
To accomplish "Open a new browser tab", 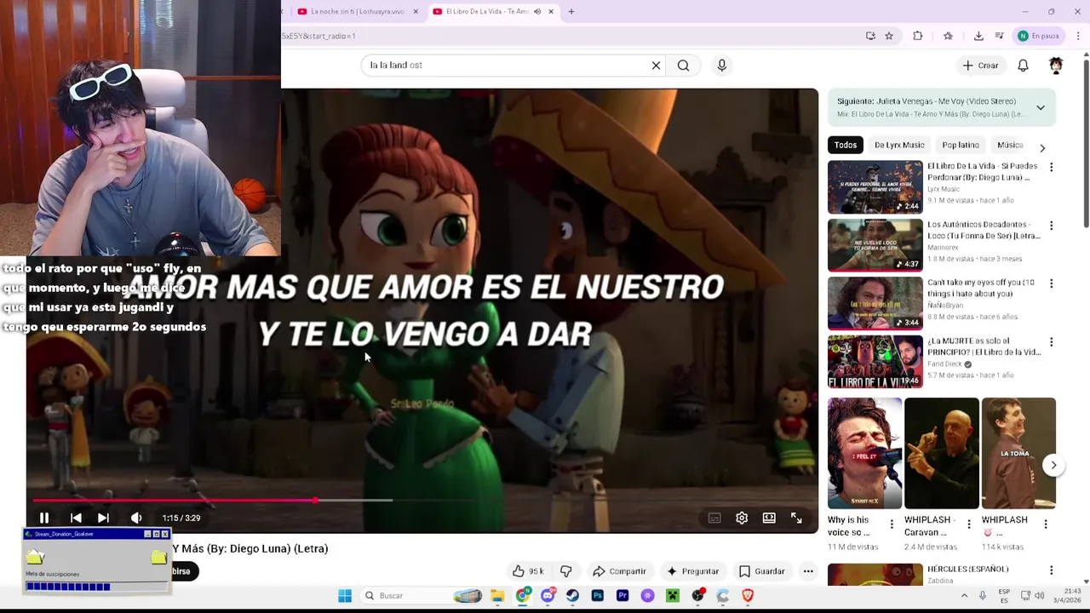I will point(571,12).
